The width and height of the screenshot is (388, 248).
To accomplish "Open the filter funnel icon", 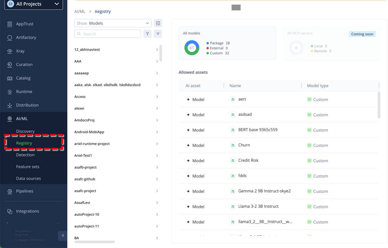I will click(147, 34).
